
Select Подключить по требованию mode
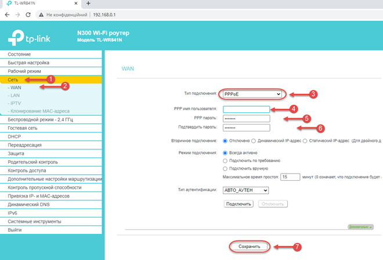point(225,160)
